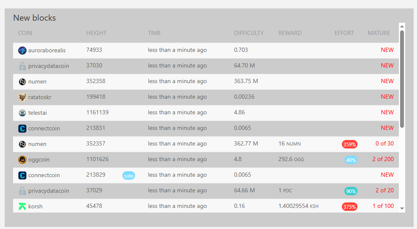Viewport: 417px width, 229px height.
Task: Click the telestai coin icon
Action: tap(22, 113)
